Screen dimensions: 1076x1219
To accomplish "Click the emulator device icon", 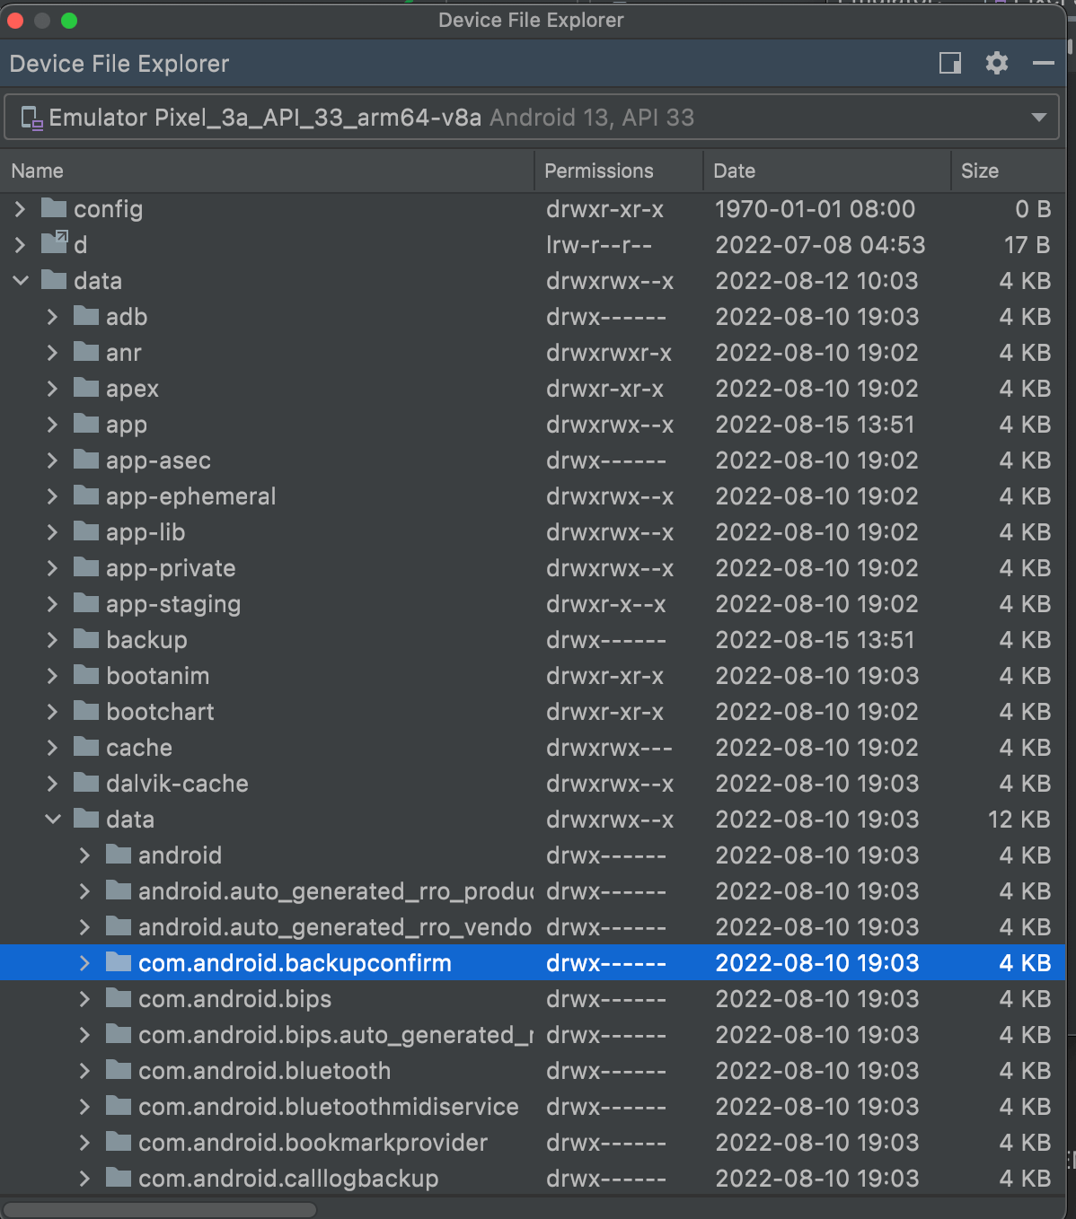I will (x=31, y=118).
